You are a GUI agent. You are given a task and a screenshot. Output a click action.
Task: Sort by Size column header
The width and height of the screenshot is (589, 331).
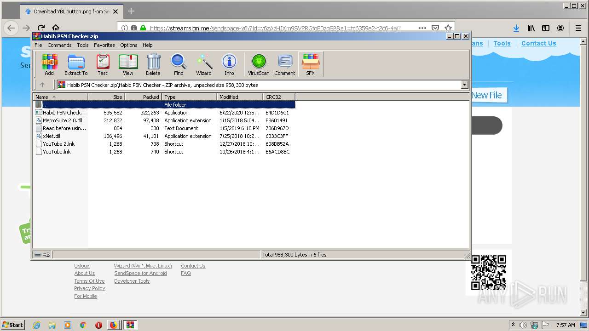pos(106,97)
